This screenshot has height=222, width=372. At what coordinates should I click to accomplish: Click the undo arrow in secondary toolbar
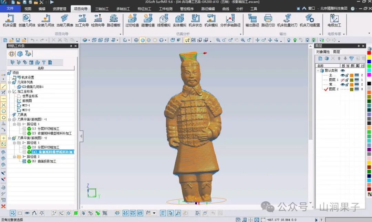32,40
